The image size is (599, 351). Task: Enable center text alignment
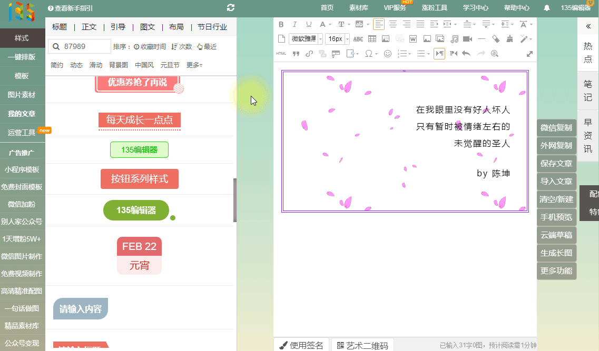pyautogui.click(x=392, y=24)
